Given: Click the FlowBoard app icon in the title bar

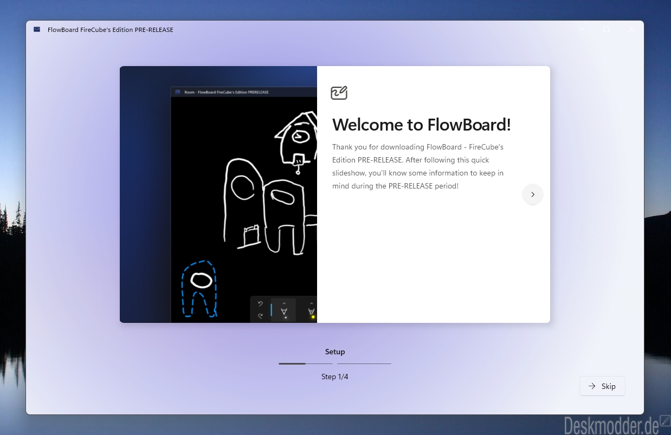Looking at the screenshot, I should pyautogui.click(x=37, y=30).
